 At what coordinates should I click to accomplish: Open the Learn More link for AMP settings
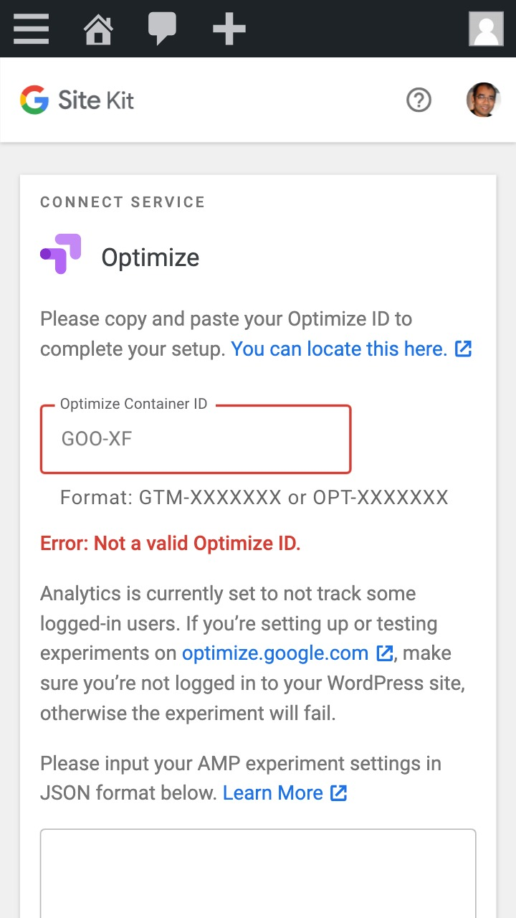pyautogui.click(x=272, y=793)
